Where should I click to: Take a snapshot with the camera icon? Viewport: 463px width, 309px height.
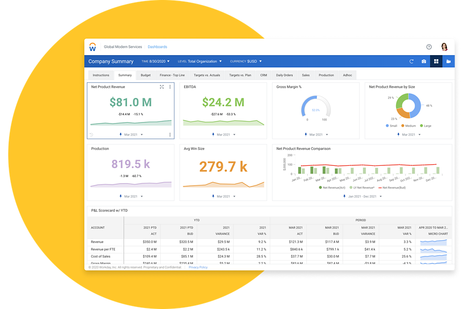pyautogui.click(x=424, y=61)
